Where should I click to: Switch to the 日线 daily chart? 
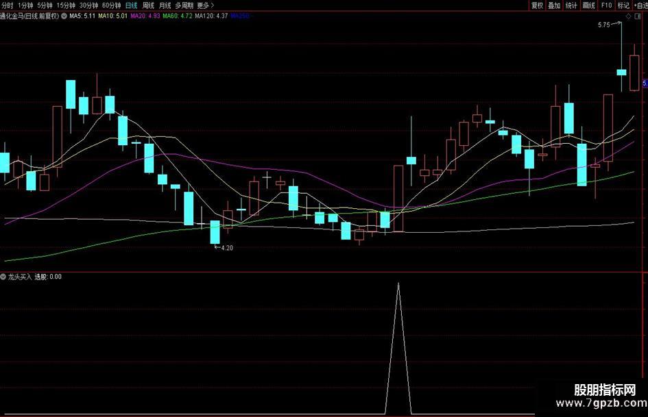131,5
